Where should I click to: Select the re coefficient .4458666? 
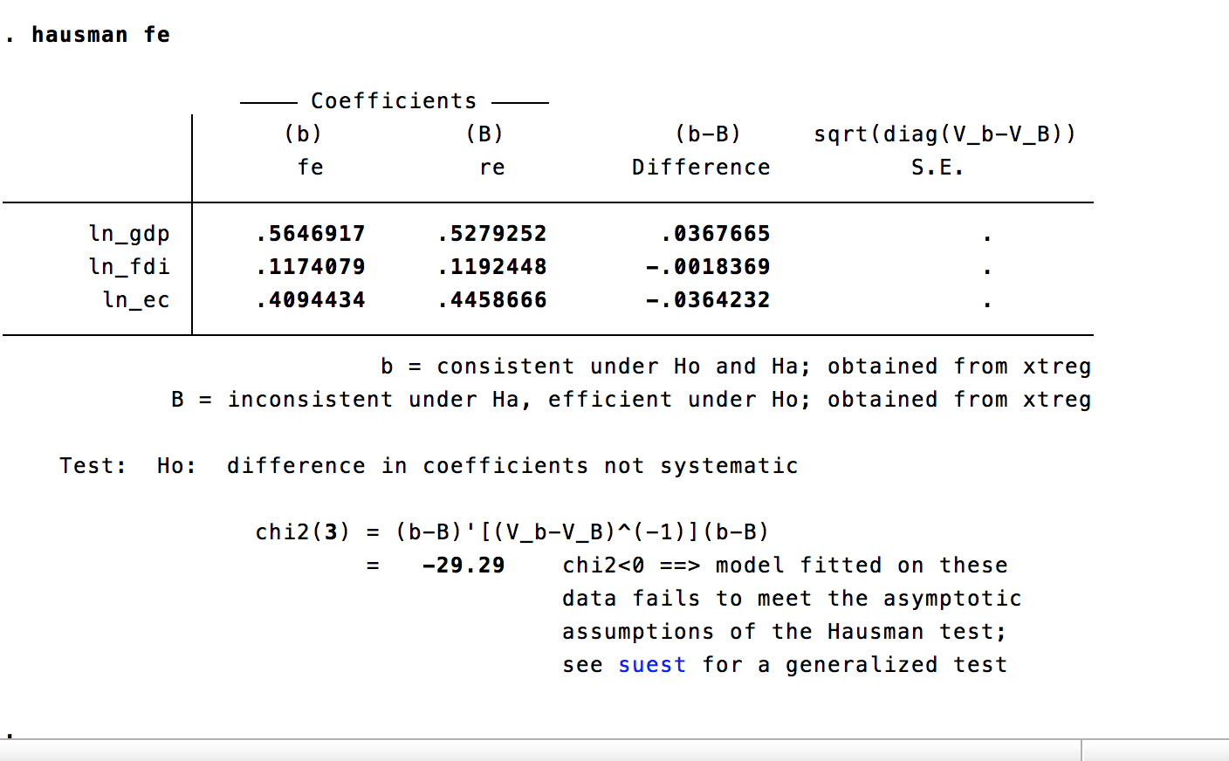[492, 300]
